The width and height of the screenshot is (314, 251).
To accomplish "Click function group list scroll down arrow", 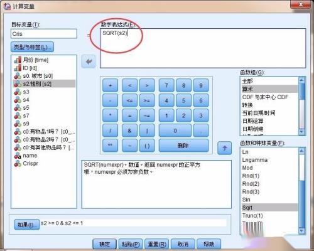I will coord(301,132).
